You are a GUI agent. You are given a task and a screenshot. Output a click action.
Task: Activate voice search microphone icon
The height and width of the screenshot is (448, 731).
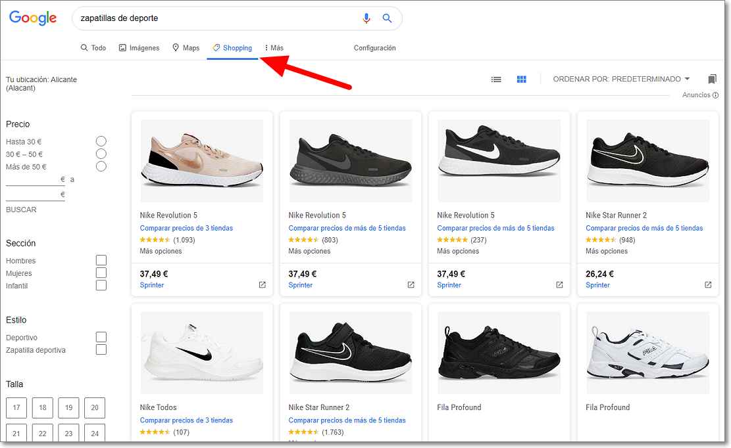pyautogui.click(x=366, y=18)
